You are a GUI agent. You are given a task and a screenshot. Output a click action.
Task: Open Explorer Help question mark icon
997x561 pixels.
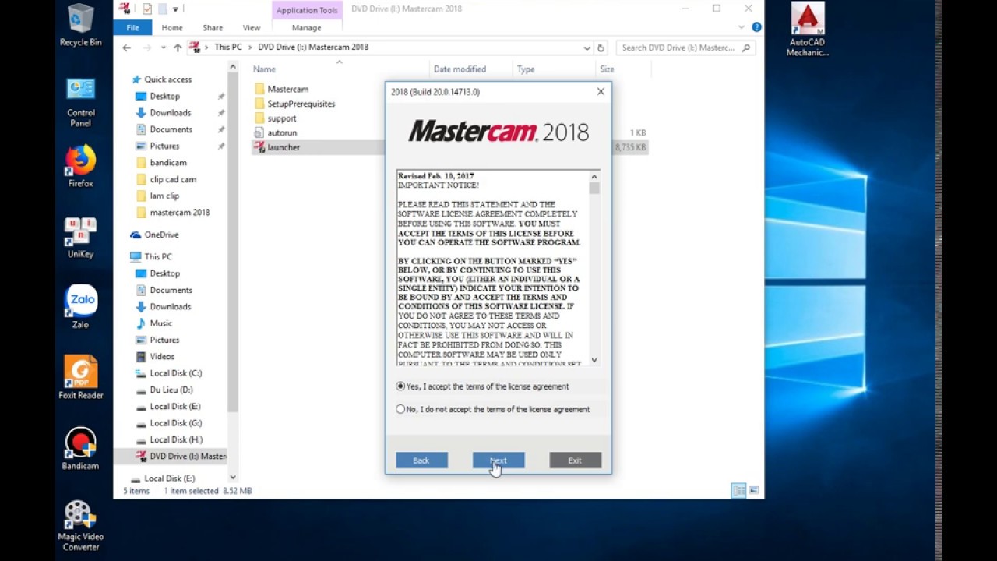coord(756,27)
